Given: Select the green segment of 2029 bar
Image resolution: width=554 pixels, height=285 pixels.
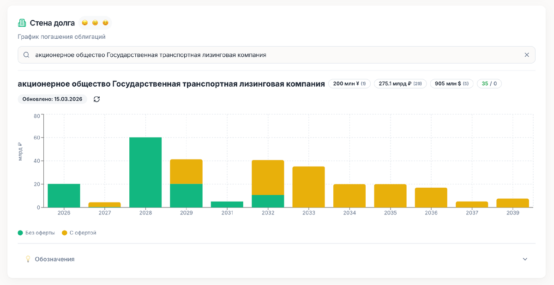Looking at the screenshot, I should click(x=186, y=196).
